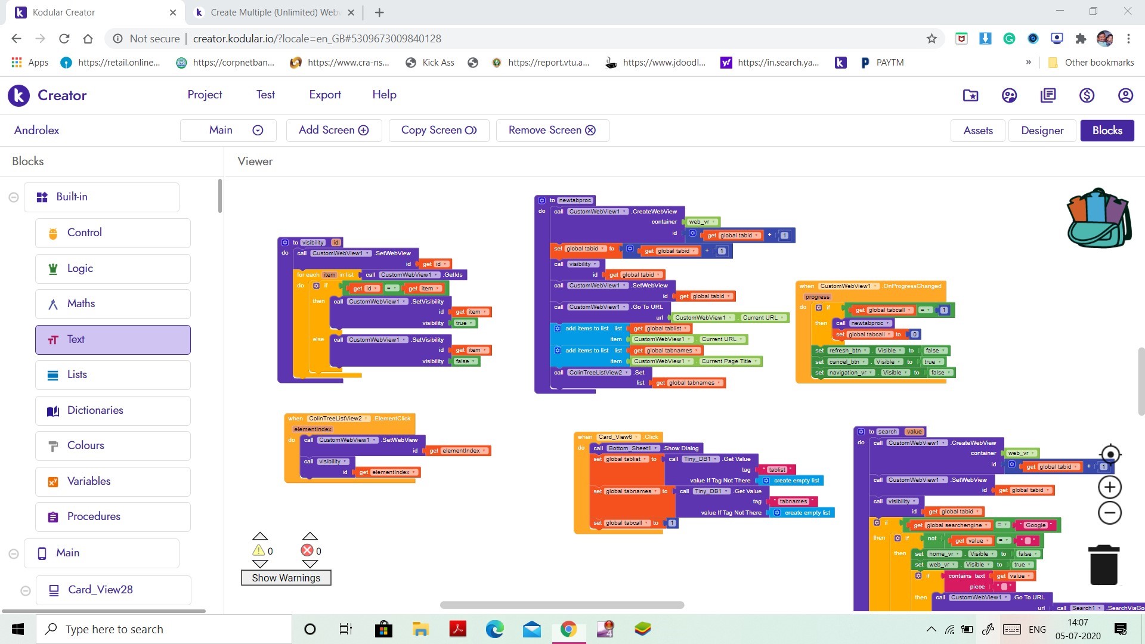Viewport: 1145px width, 644px height.
Task: Click Remove Screen button
Action: [552, 130]
